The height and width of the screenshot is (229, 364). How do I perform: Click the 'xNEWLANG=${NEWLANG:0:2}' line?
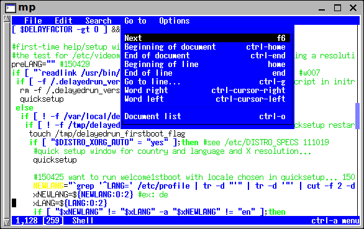[83, 194]
